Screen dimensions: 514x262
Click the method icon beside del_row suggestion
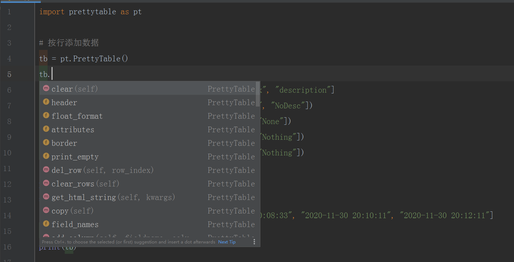[46, 170]
